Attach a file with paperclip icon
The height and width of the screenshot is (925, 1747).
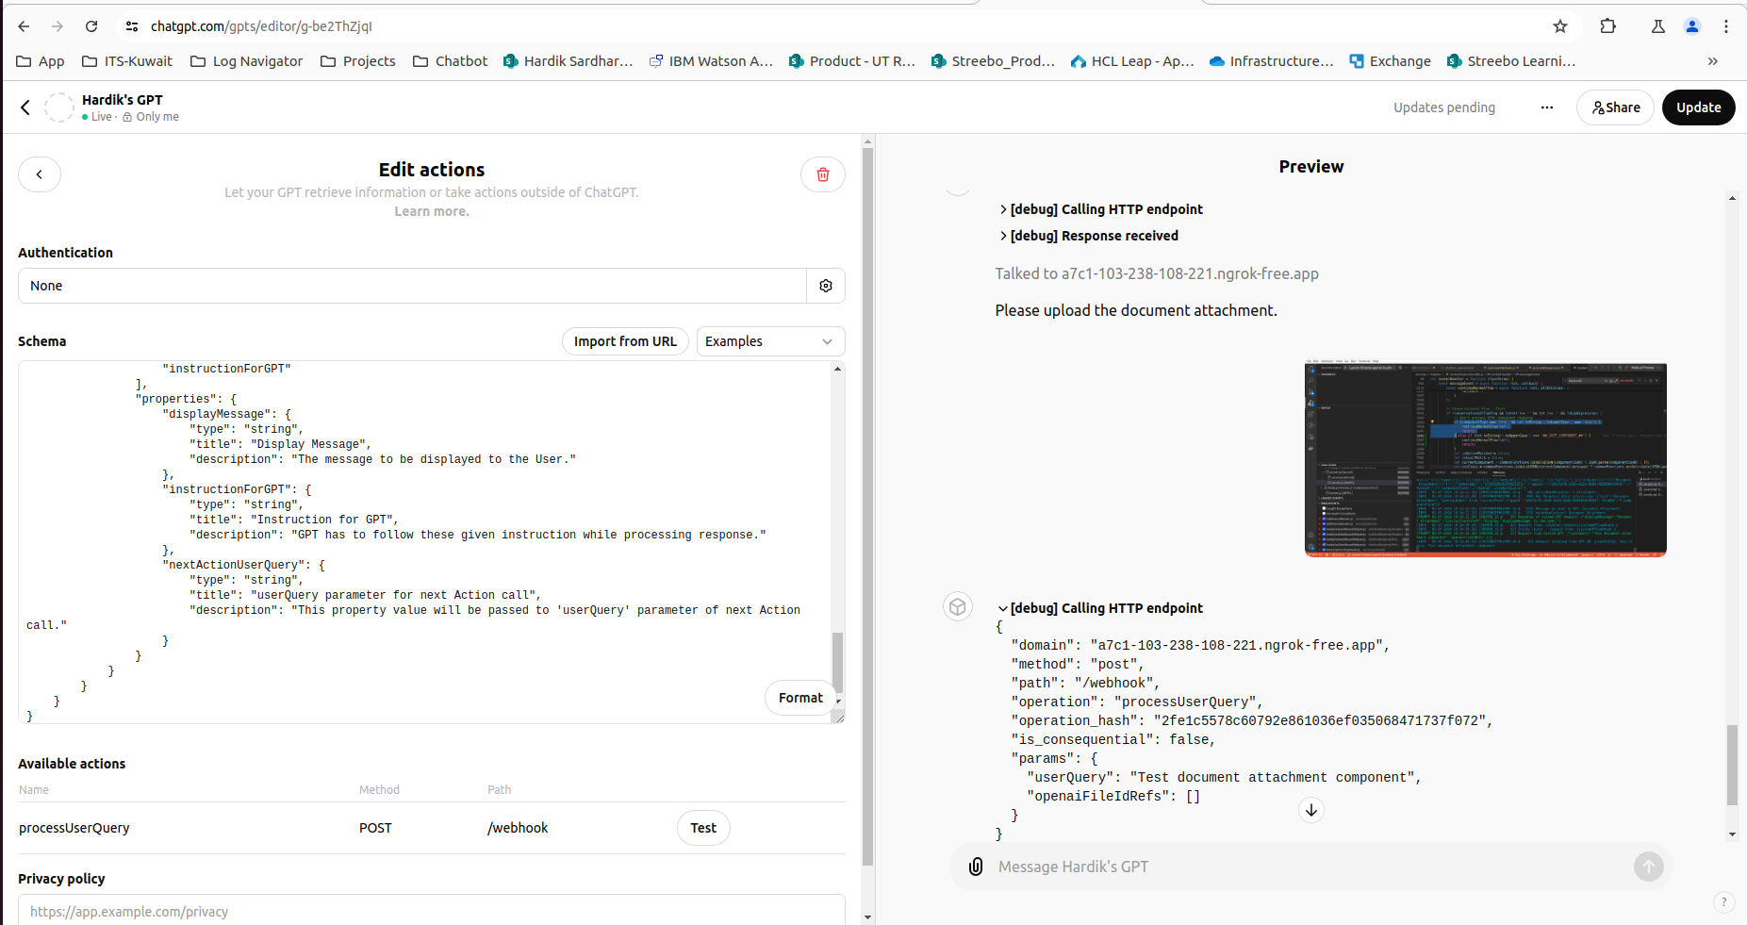point(976,867)
